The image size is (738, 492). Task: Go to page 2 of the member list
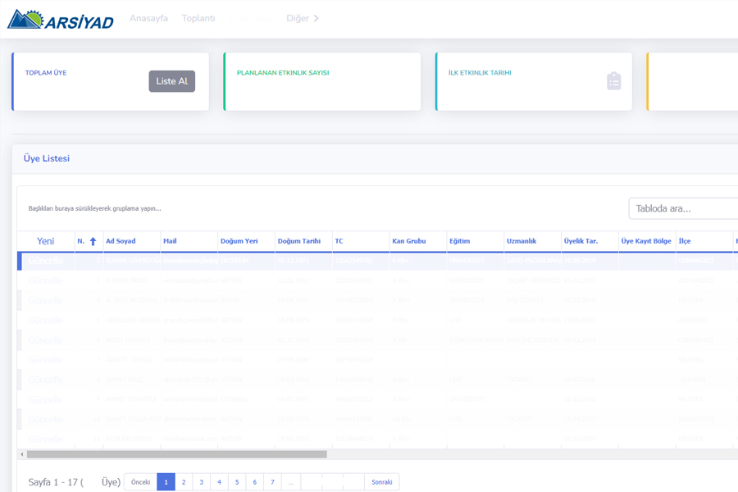(184, 482)
